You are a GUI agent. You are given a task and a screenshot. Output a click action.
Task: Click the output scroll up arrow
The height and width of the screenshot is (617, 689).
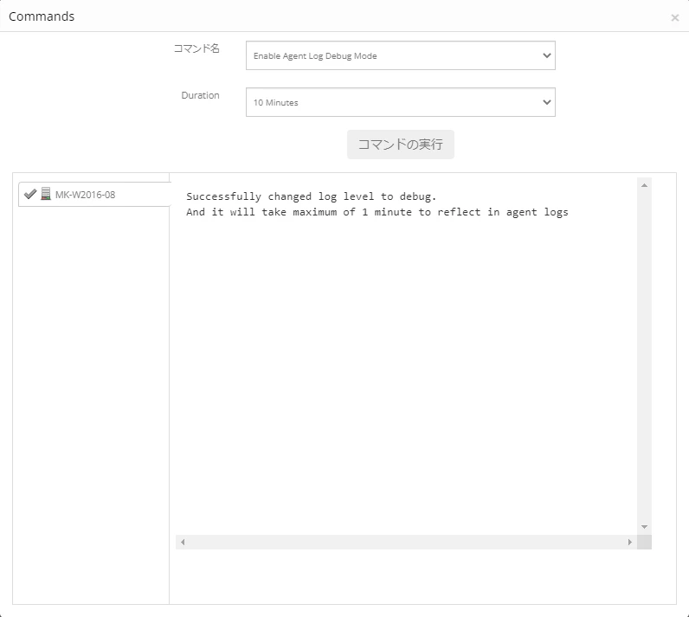(x=644, y=185)
